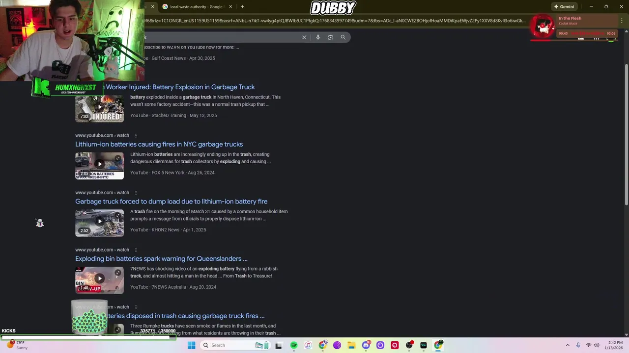Image resolution: width=629 pixels, height=353 pixels.
Task: Start voice search with microphone icon
Action: 318,37
